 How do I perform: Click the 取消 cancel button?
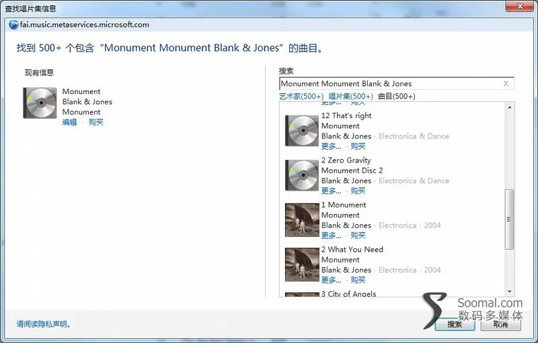(x=500, y=324)
